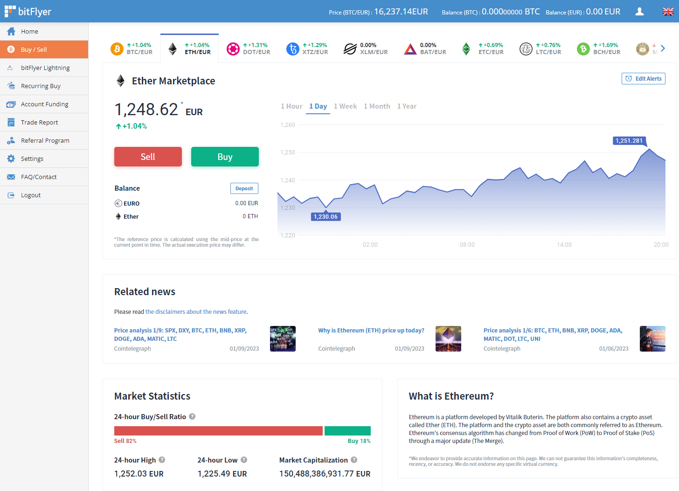Click the Buy / Sell bitcoin icon
Viewport: 679px width, 491px height.
(x=11, y=49)
